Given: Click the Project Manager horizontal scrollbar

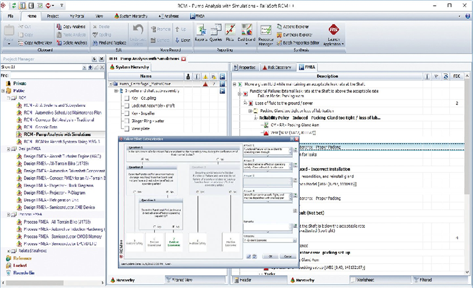Looking at the screenshot, I should [x=34, y=283].
